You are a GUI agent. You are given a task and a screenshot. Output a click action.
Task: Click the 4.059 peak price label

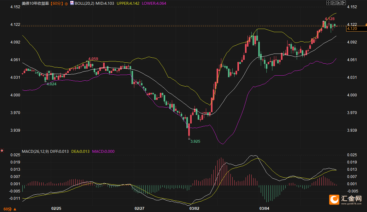pos(93,59)
